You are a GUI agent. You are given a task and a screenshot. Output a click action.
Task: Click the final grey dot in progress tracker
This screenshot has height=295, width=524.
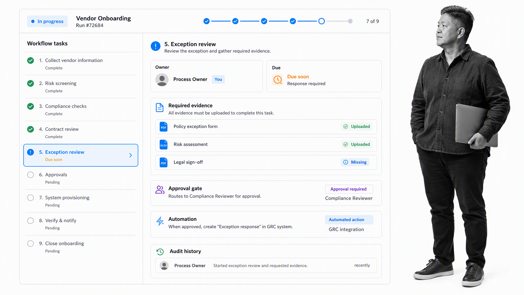(x=350, y=21)
